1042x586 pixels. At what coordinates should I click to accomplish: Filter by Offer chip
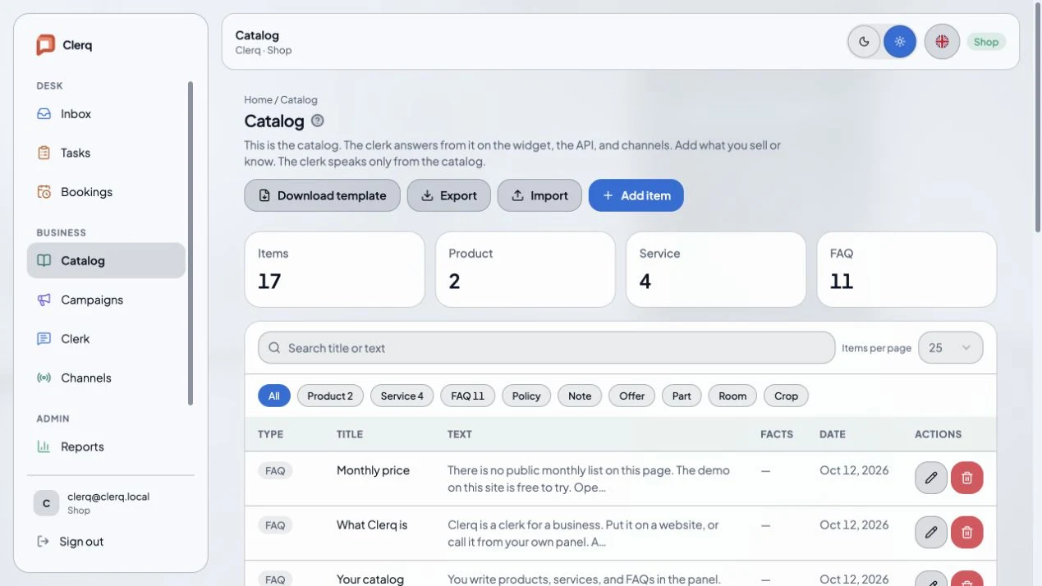click(x=631, y=396)
